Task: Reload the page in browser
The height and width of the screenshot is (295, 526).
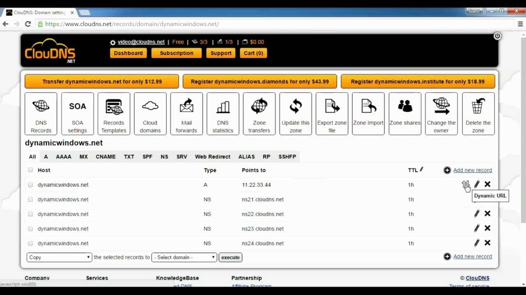Action: click(28, 24)
